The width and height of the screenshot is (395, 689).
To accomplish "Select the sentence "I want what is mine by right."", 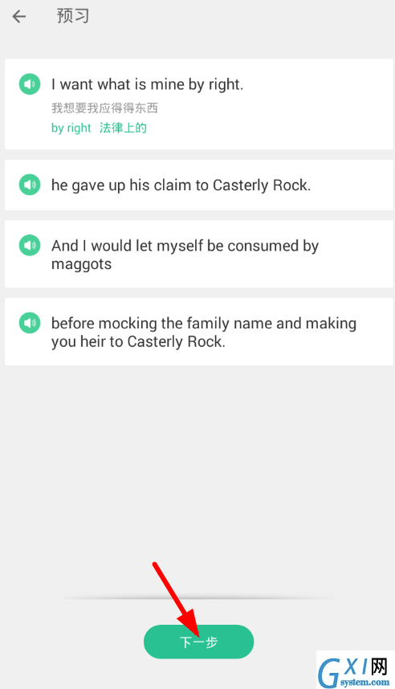I will tap(147, 84).
